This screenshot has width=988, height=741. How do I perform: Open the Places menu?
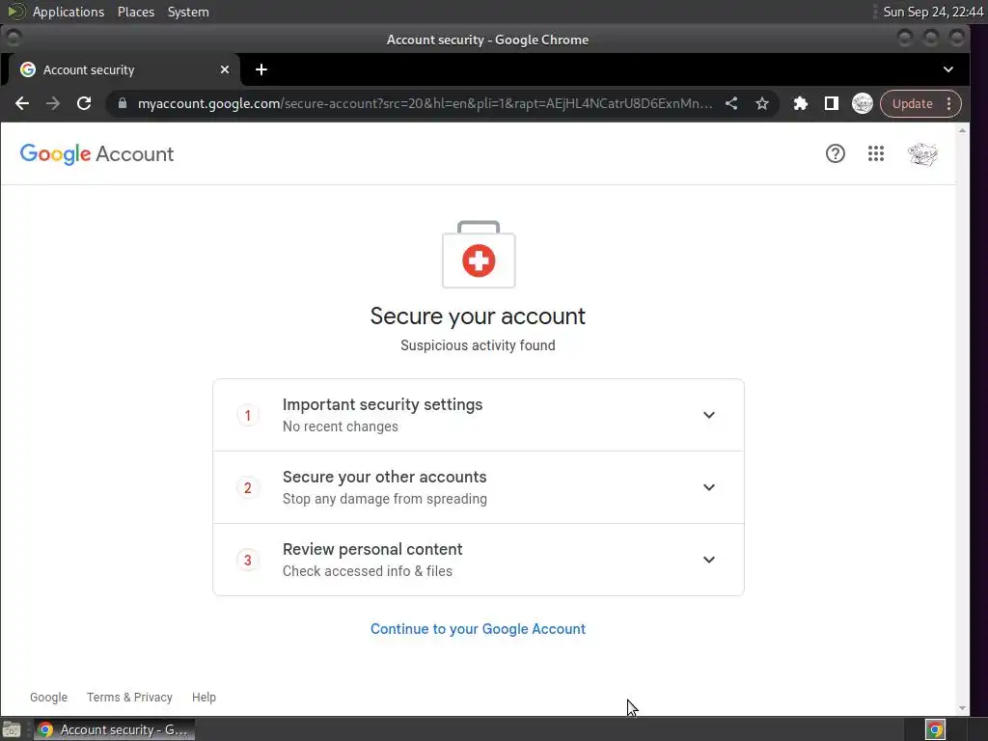point(136,12)
